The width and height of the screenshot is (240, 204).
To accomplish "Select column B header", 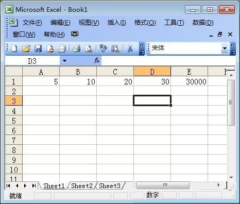I will click(x=78, y=72).
